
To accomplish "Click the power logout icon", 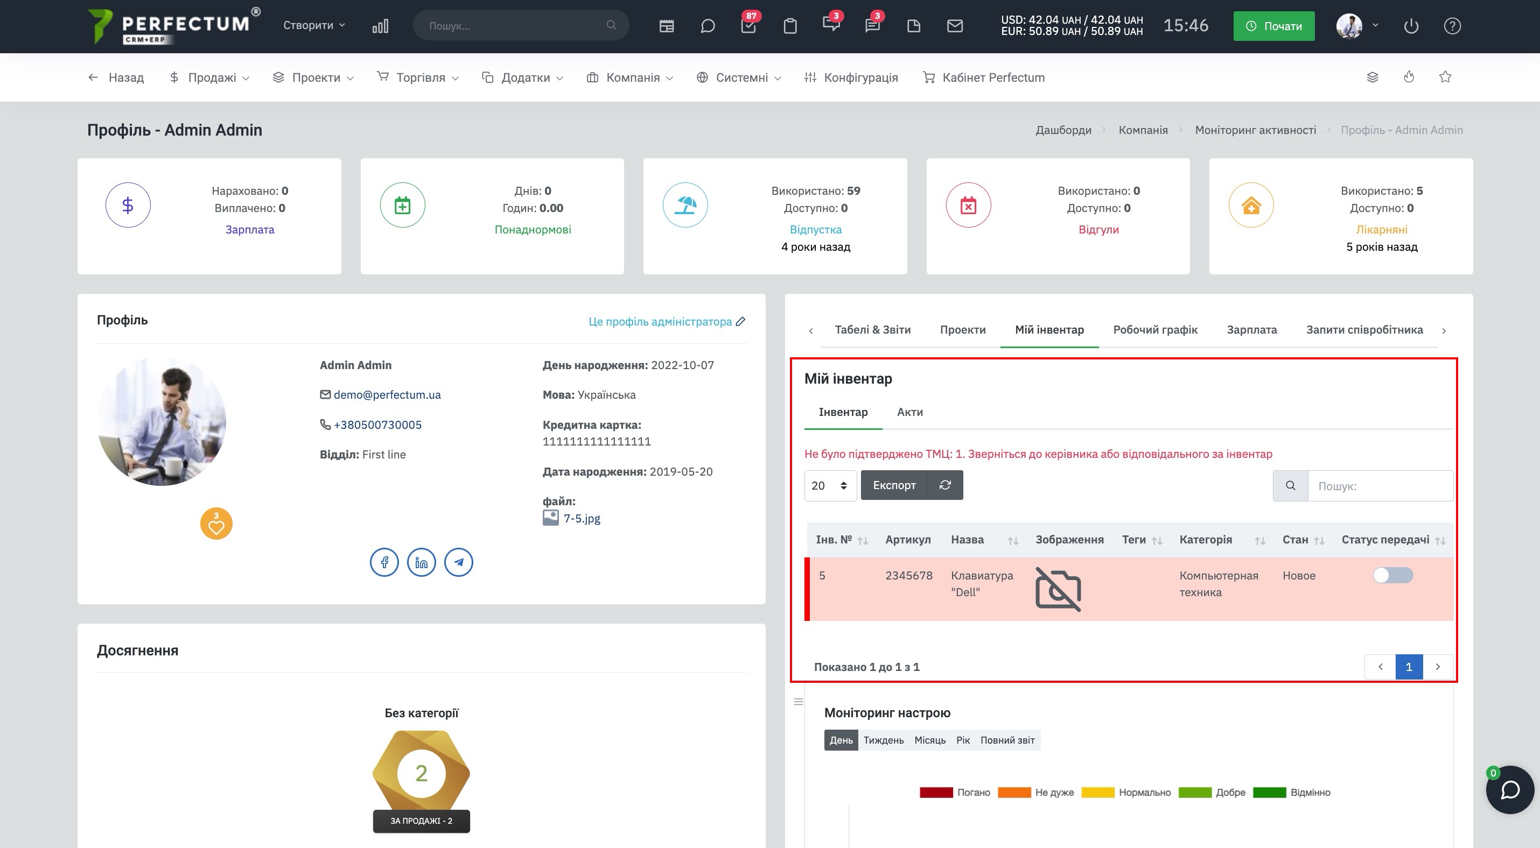I will pyautogui.click(x=1411, y=26).
